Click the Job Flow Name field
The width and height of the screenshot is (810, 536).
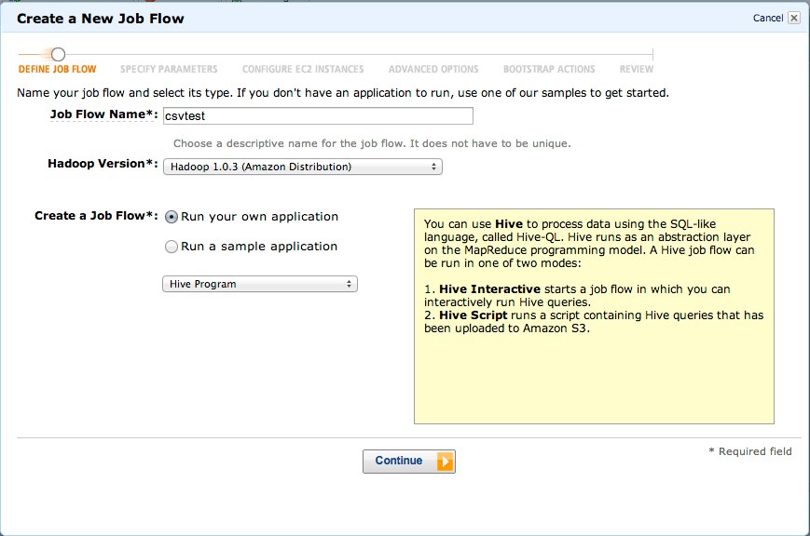[x=317, y=116]
